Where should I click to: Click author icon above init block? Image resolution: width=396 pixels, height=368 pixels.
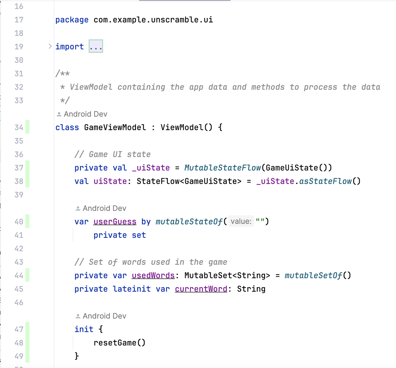coord(78,316)
